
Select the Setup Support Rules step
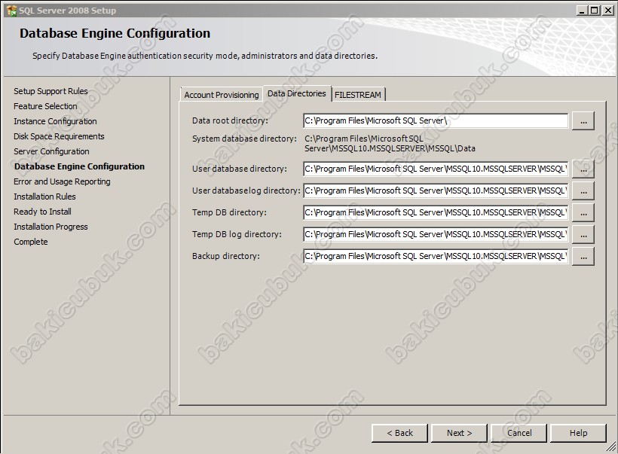pos(50,91)
